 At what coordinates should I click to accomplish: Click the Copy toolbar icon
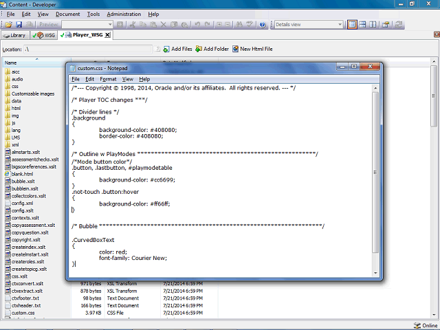[x=143, y=25]
